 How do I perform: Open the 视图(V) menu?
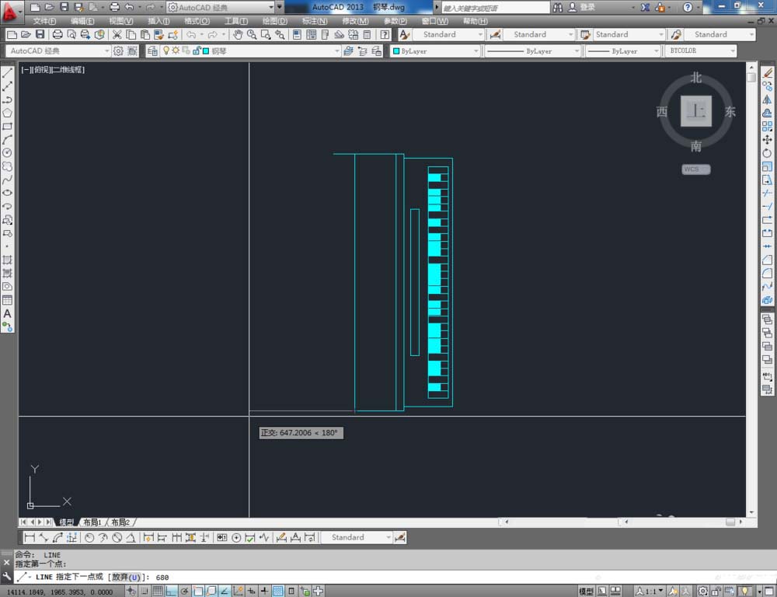point(121,21)
